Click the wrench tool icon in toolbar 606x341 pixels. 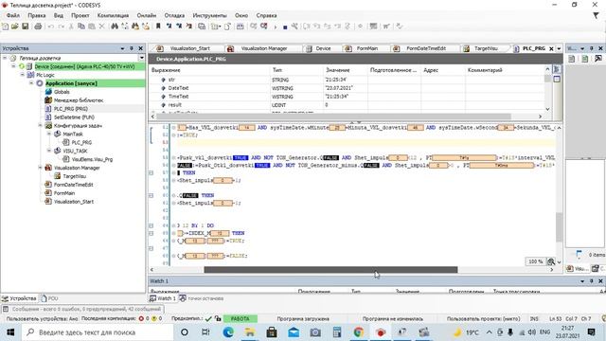click(294, 27)
